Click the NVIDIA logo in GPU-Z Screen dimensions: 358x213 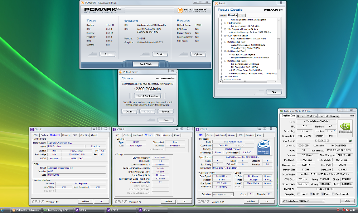pyautogui.click(x=345, y=128)
